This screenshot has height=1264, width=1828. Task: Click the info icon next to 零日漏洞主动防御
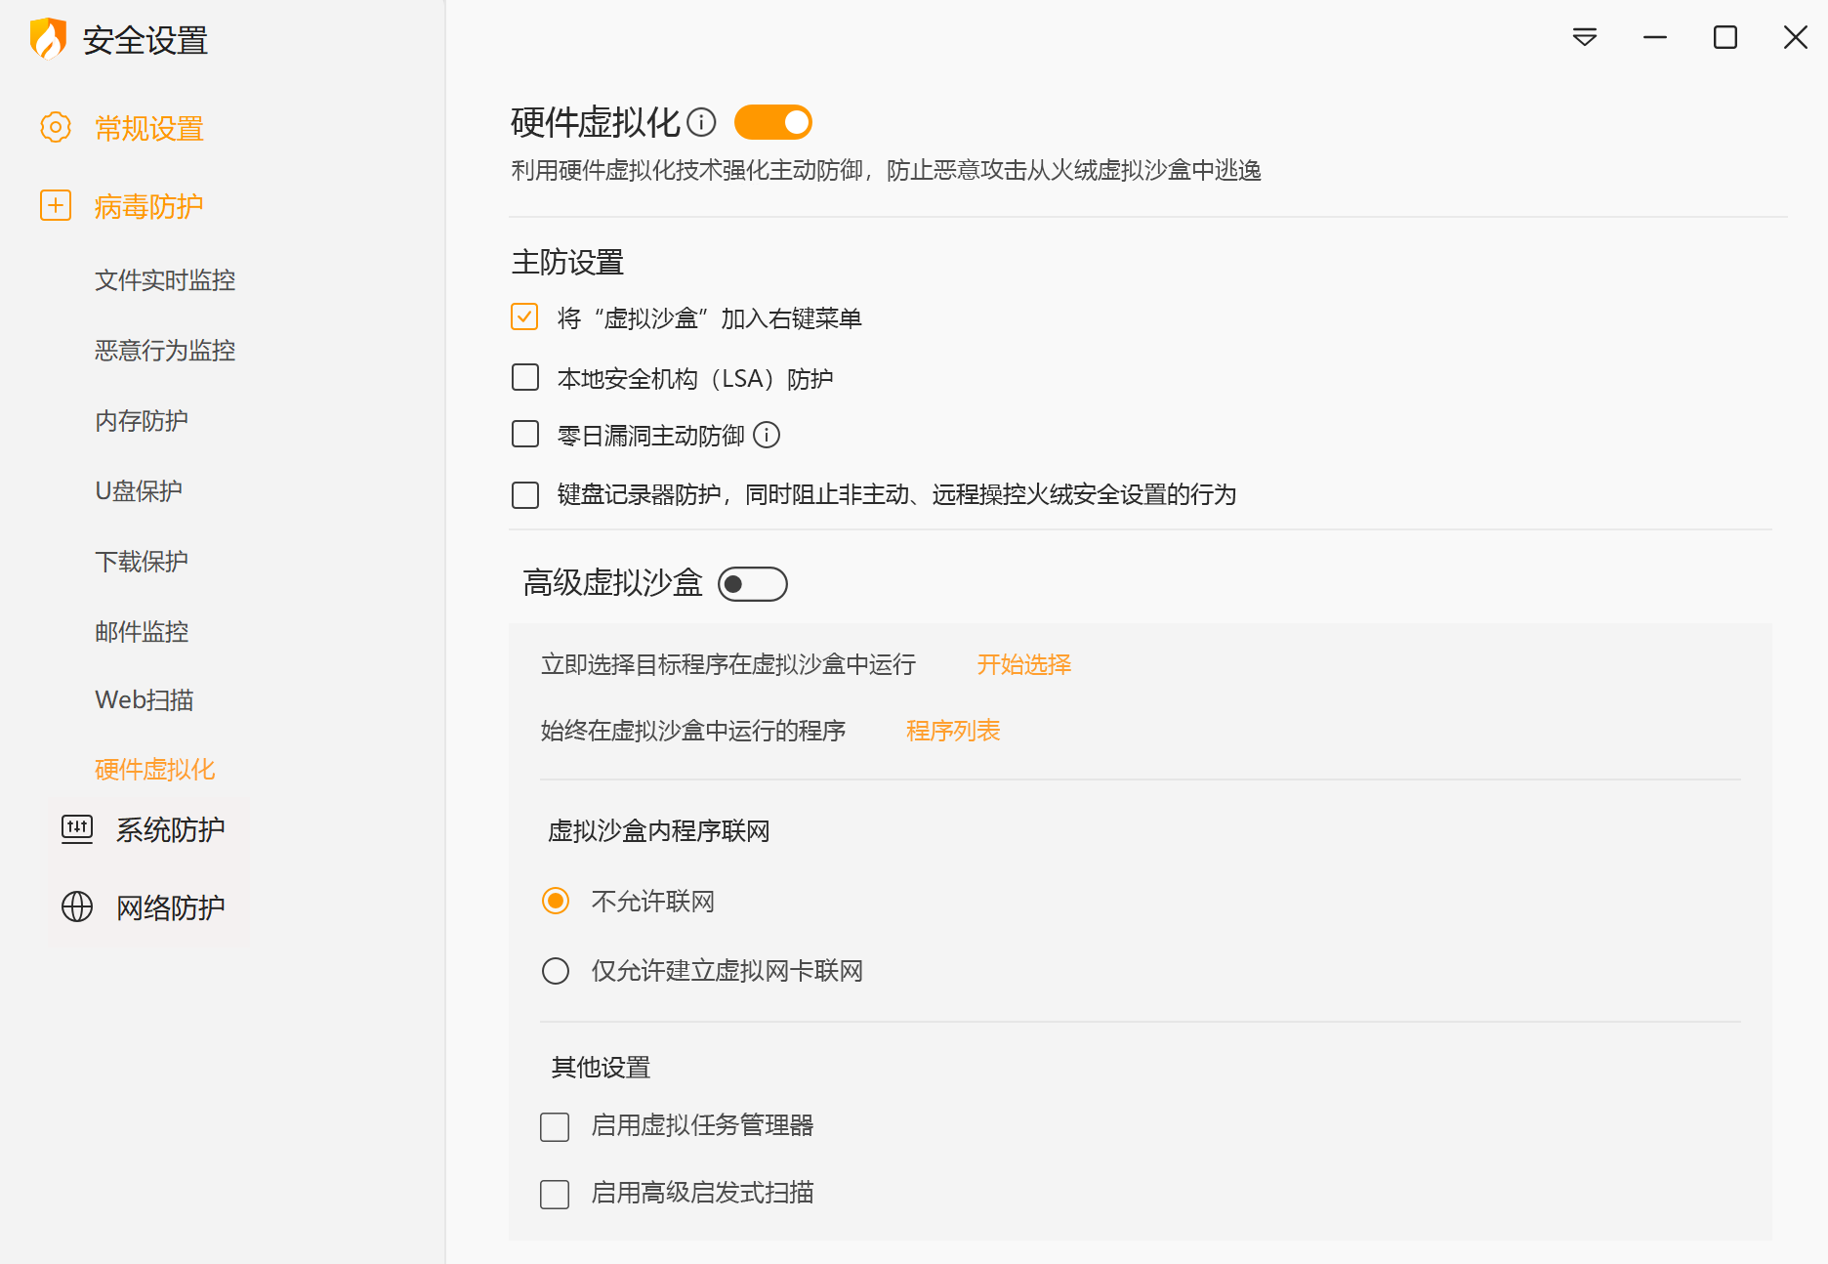tap(767, 435)
